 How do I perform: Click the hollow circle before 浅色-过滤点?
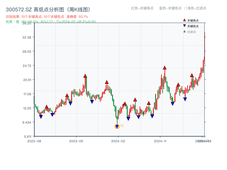pos(186,8)
